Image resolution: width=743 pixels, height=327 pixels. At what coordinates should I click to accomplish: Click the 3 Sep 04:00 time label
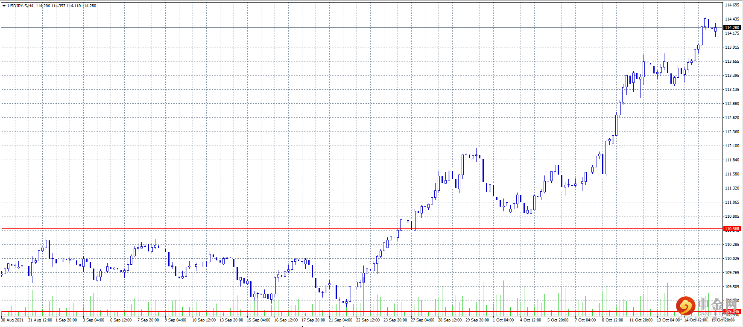coord(94,320)
